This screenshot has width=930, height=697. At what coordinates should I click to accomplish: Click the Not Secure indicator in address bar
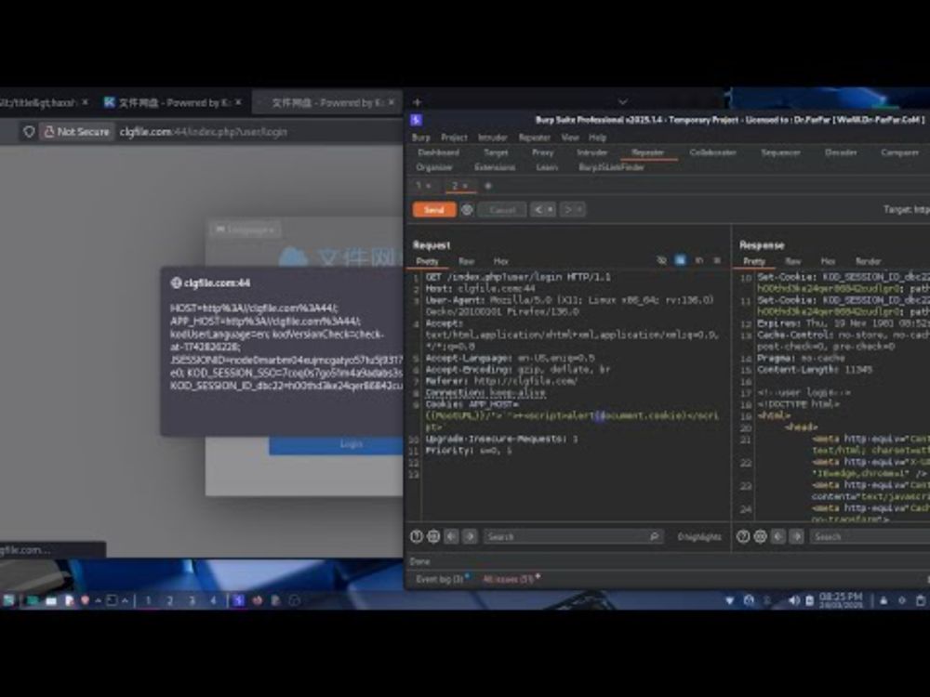click(x=77, y=132)
